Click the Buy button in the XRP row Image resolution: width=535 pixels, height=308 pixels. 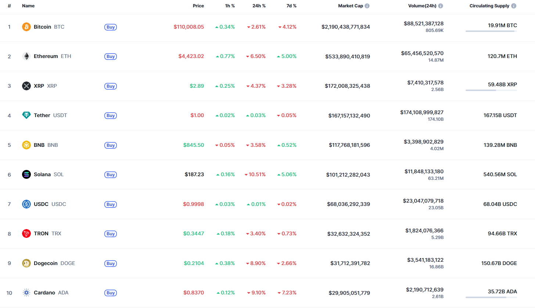(x=111, y=86)
